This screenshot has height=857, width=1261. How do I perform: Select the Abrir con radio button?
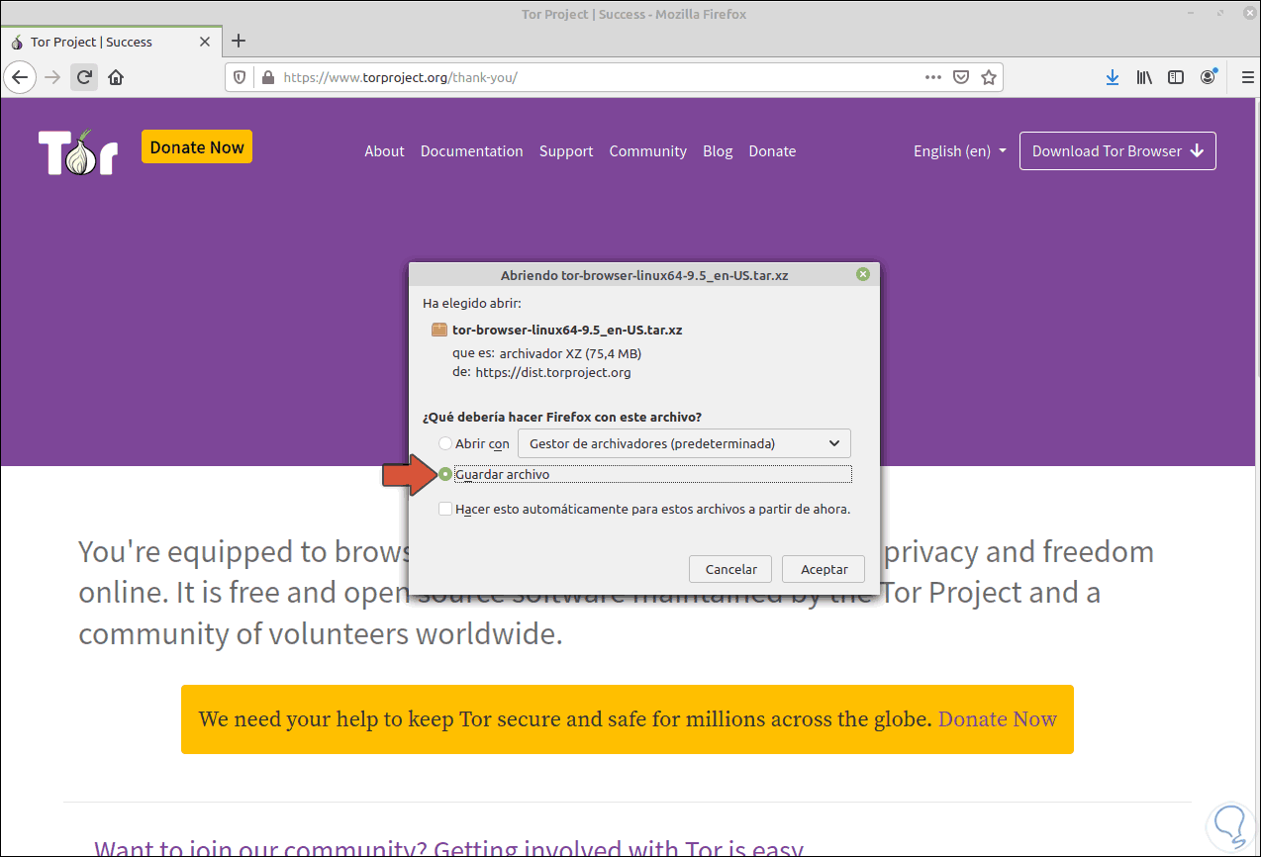pos(445,443)
